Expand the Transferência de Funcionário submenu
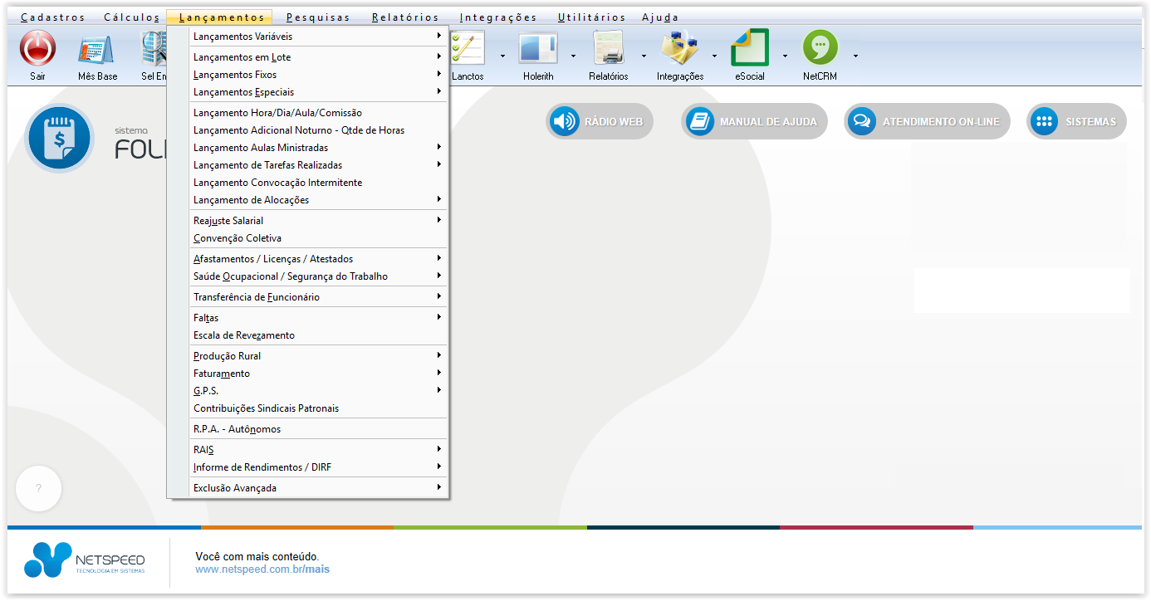The width and height of the screenshot is (1151, 601). coord(319,297)
